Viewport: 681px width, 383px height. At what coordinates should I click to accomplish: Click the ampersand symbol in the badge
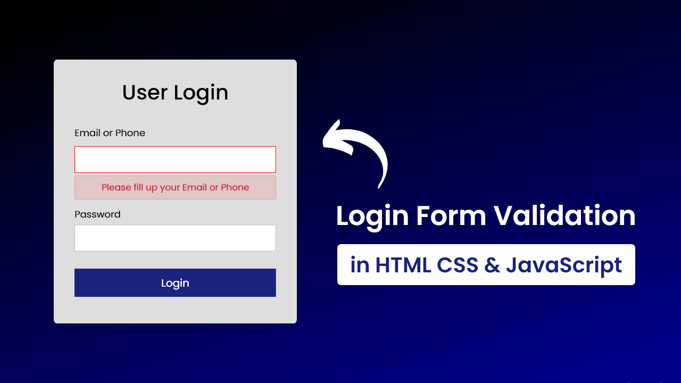click(x=492, y=265)
